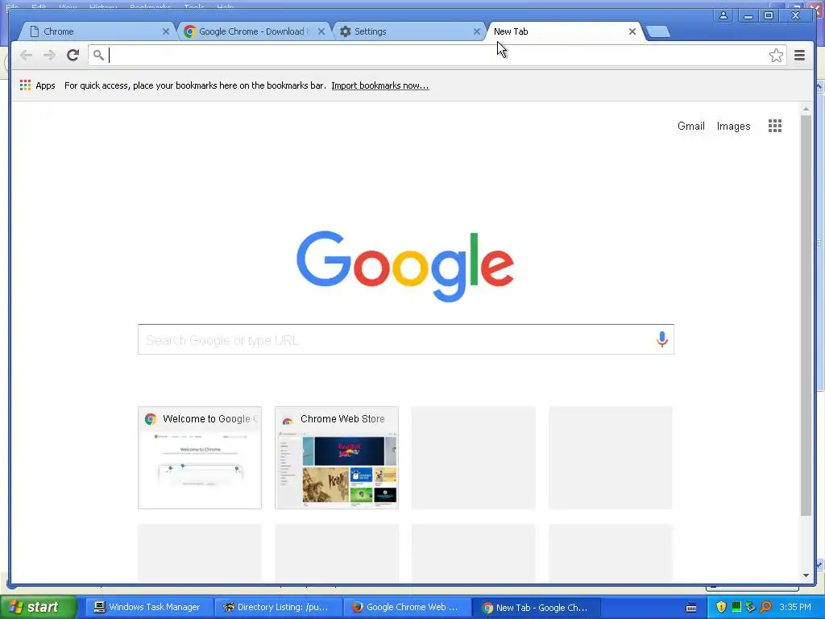Close the Chrome tab
825x619 pixels.
166,31
